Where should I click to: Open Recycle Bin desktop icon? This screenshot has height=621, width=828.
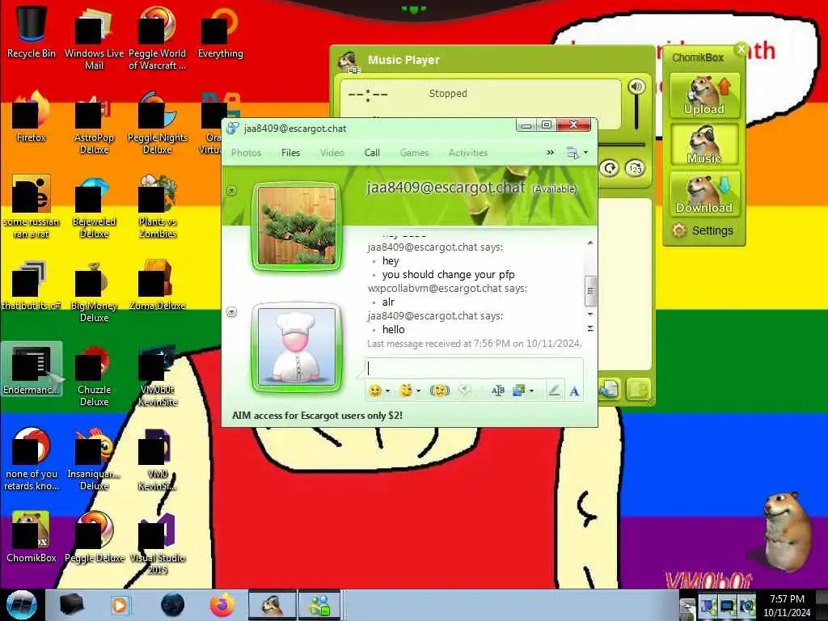click(32, 32)
